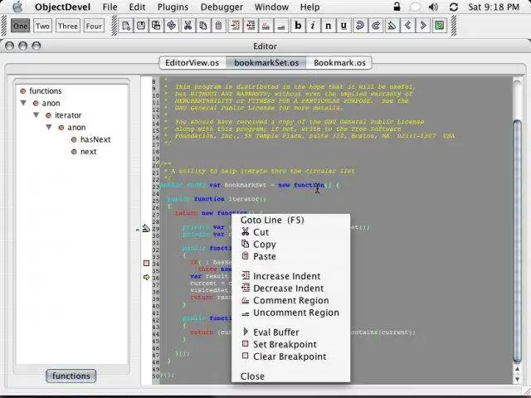This screenshot has width=531, height=398.
Task: Click the uncomment region toolbar icon
Action: coord(281,26)
